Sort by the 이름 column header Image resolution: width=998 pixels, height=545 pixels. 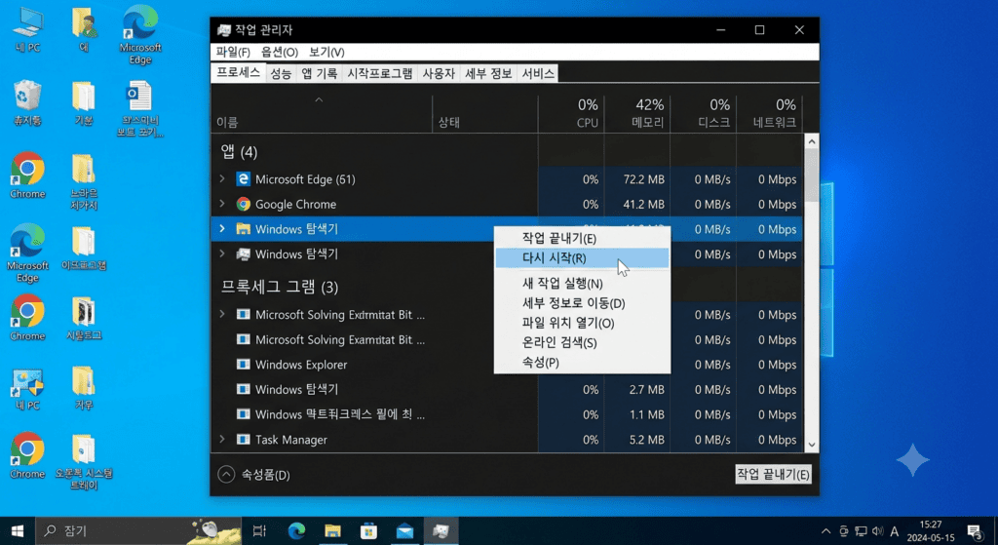322,113
